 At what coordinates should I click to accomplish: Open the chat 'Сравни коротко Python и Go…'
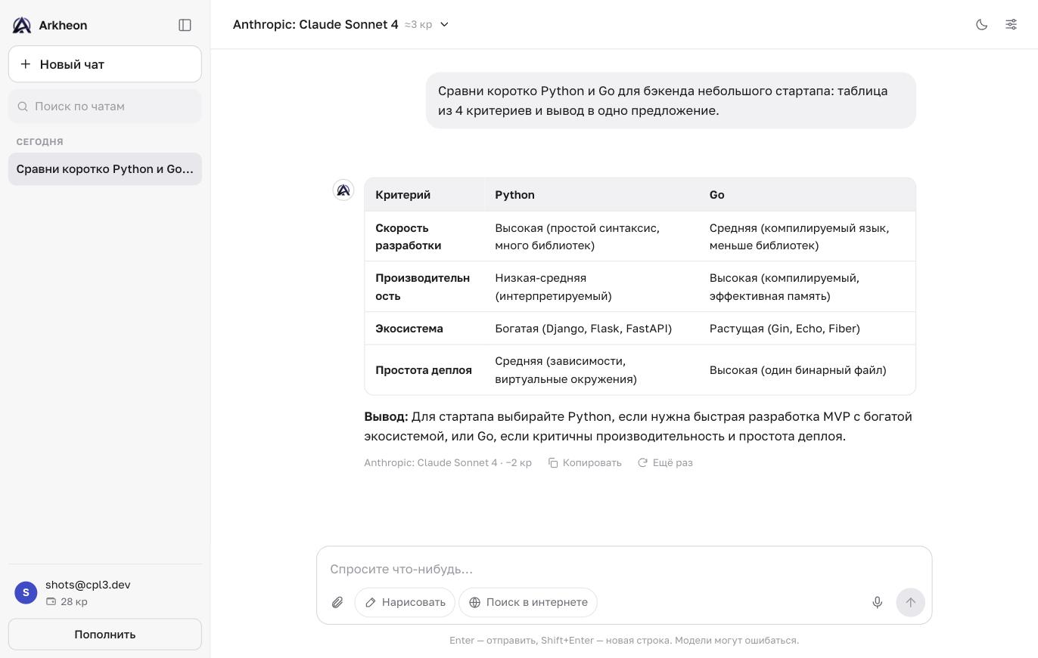click(105, 169)
